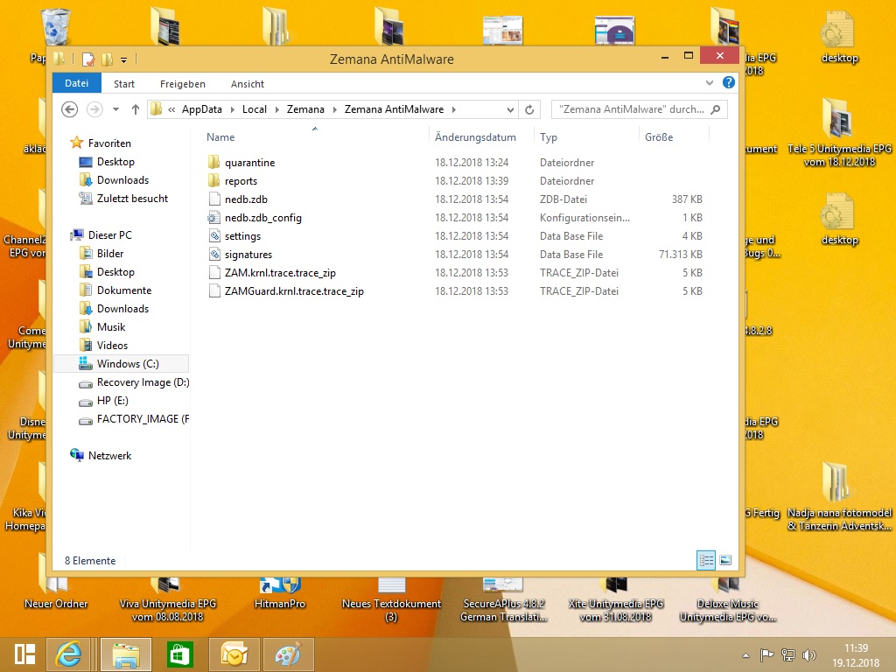Navigate to AppData breadcrumb folder
This screenshot has height=672, width=896.
202,109
